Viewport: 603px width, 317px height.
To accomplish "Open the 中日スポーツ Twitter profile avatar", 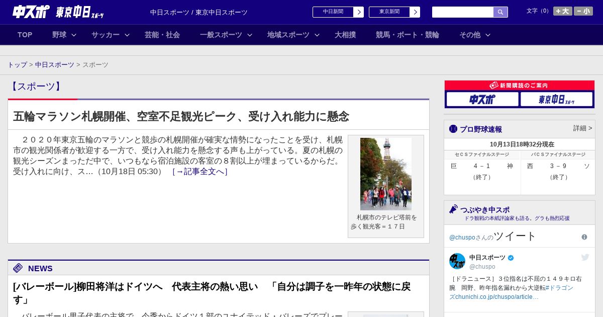I will (457, 261).
